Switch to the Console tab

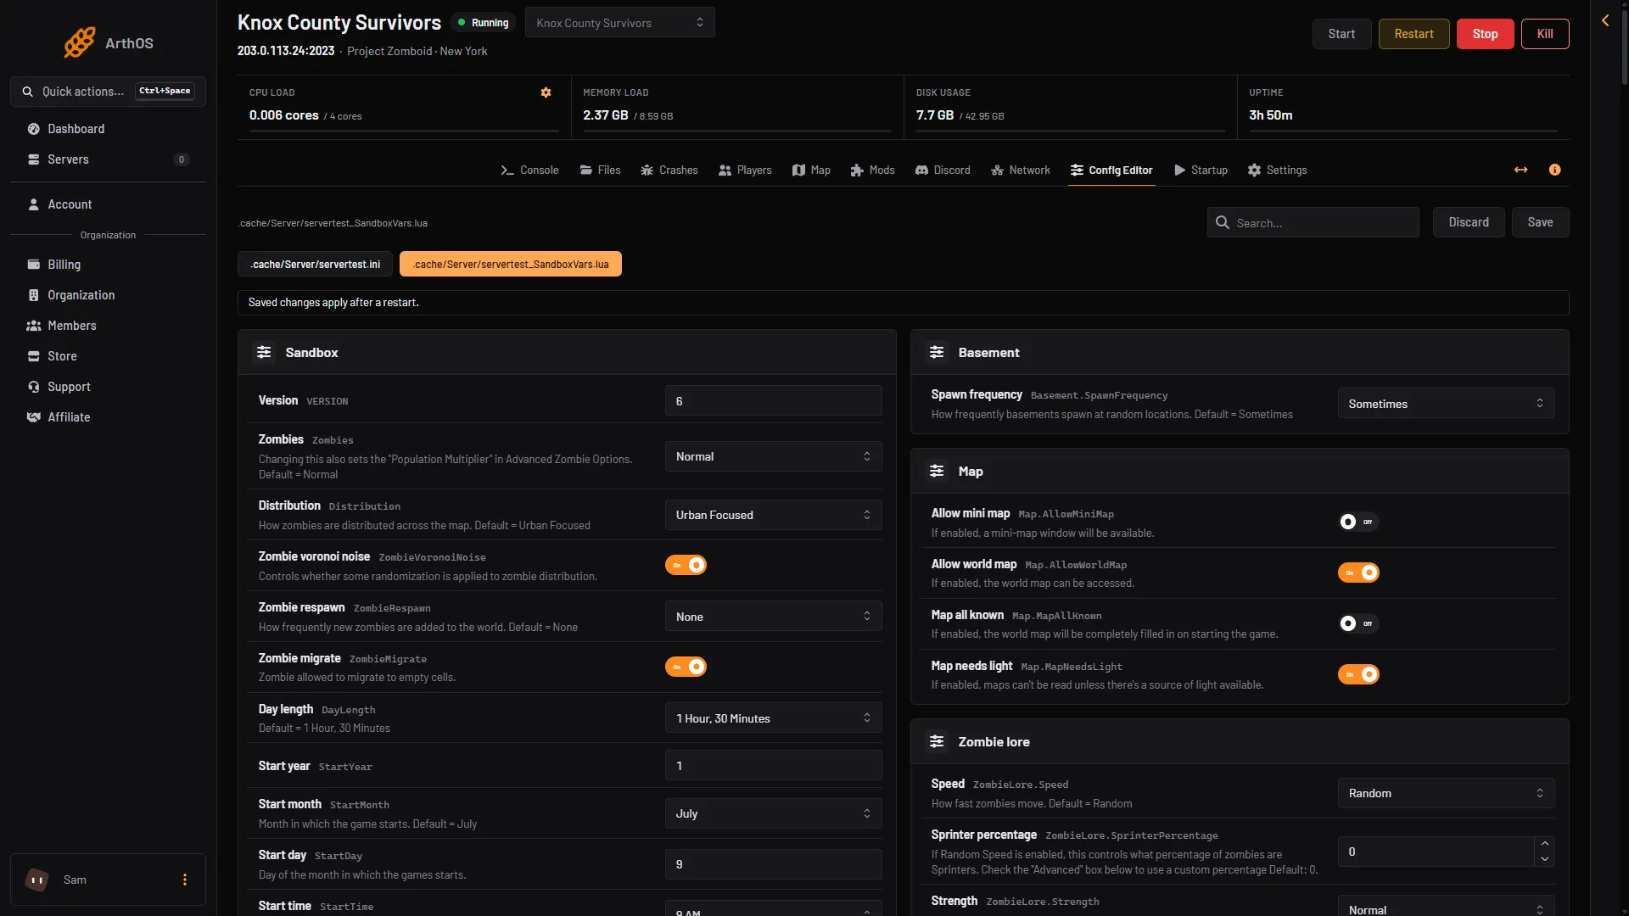(529, 170)
